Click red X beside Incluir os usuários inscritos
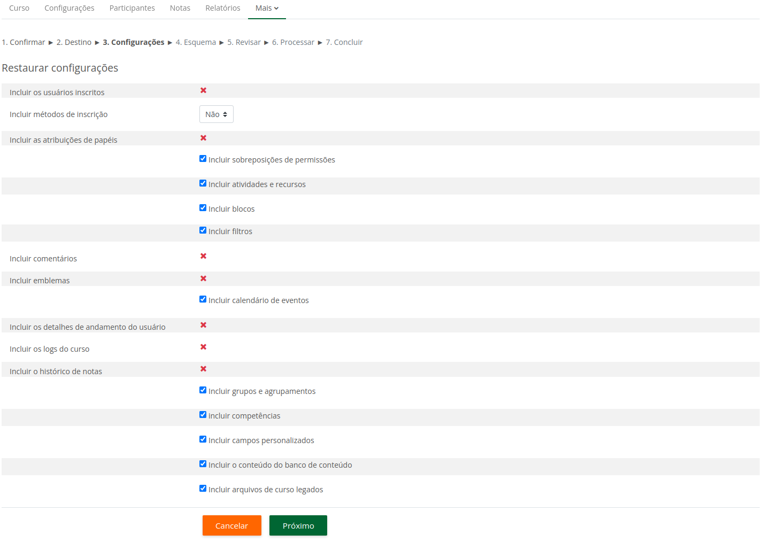The height and width of the screenshot is (542, 765). [203, 90]
